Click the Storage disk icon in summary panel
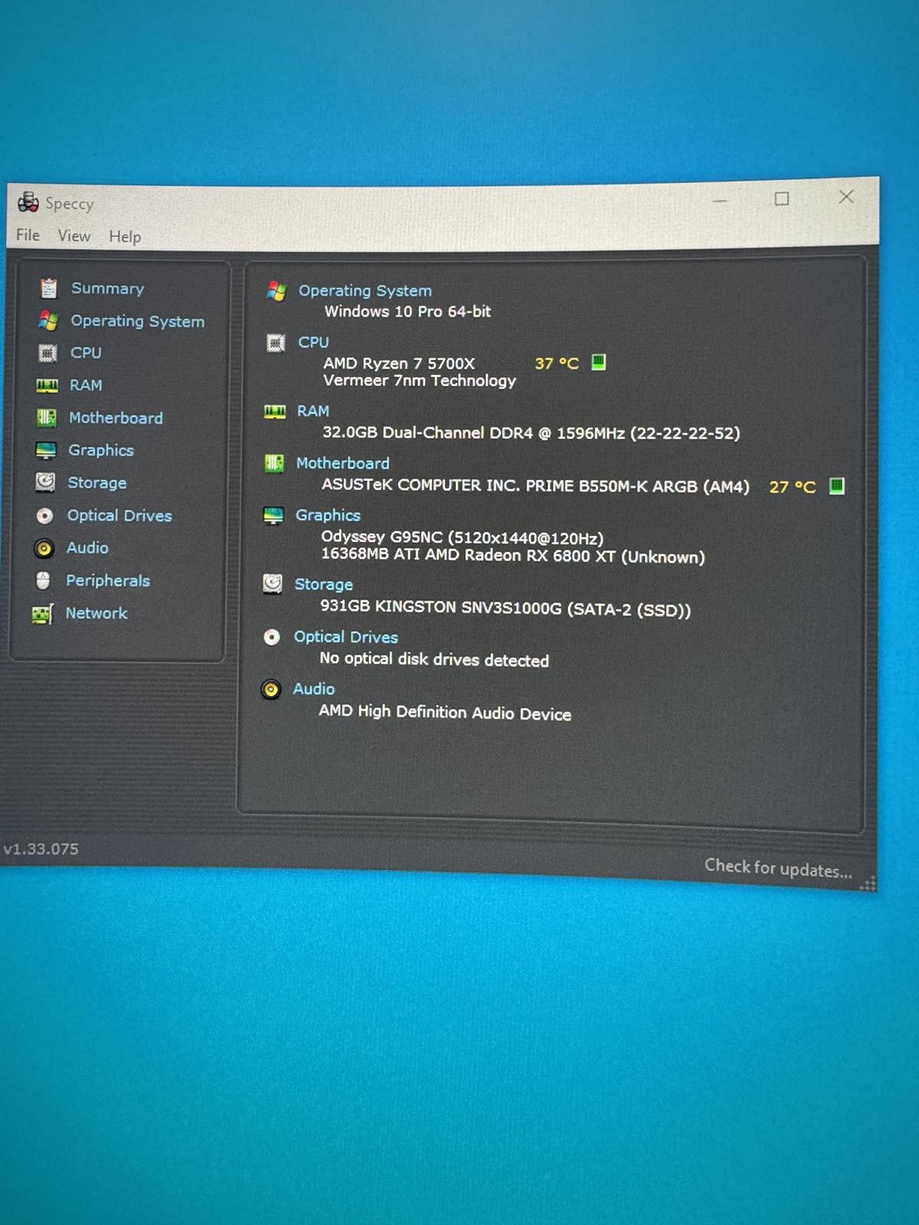This screenshot has height=1225, width=919. (273, 584)
